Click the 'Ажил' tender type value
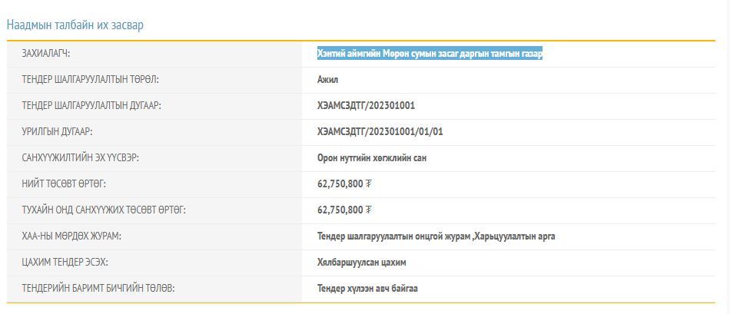The width and height of the screenshot is (730, 314). pos(327,80)
